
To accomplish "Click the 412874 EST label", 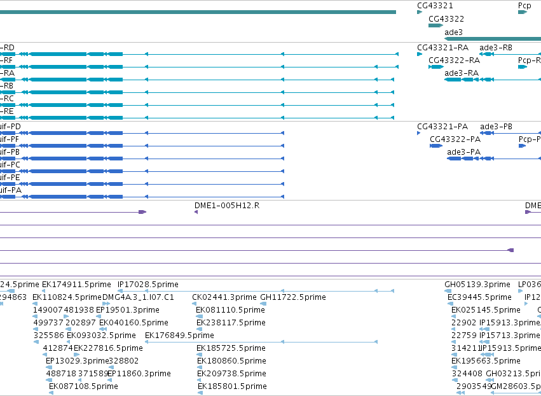I will click(58, 349).
